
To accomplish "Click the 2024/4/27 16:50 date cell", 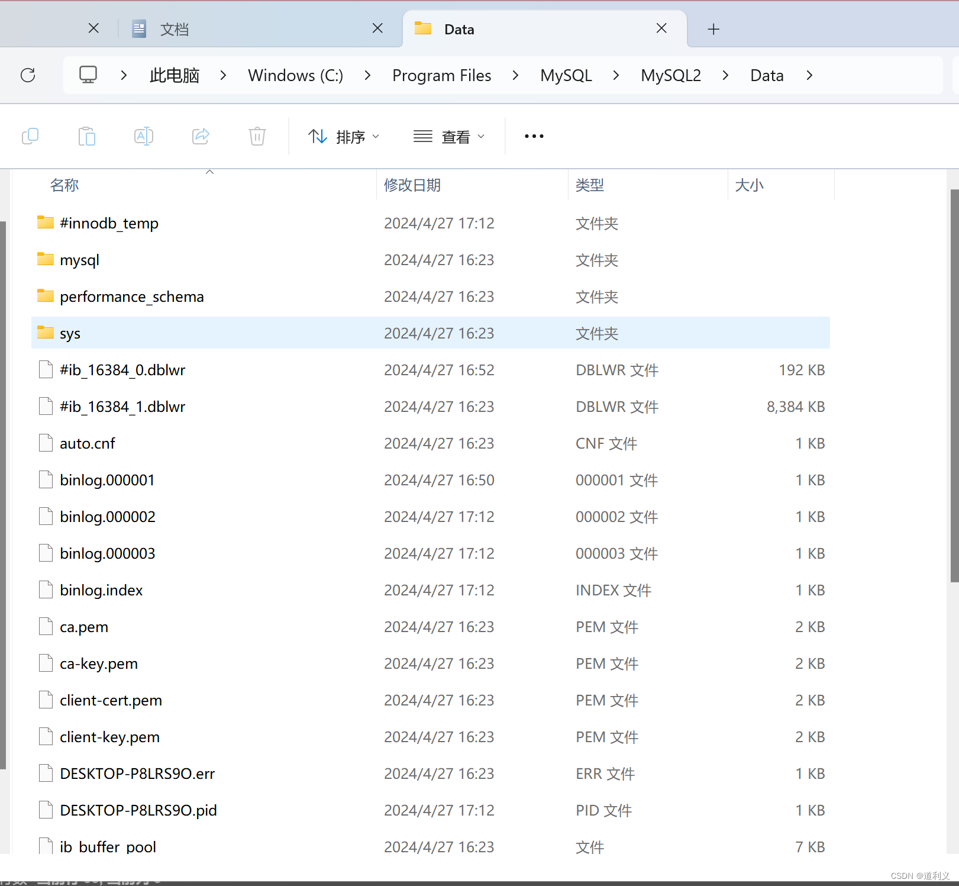I will click(439, 480).
